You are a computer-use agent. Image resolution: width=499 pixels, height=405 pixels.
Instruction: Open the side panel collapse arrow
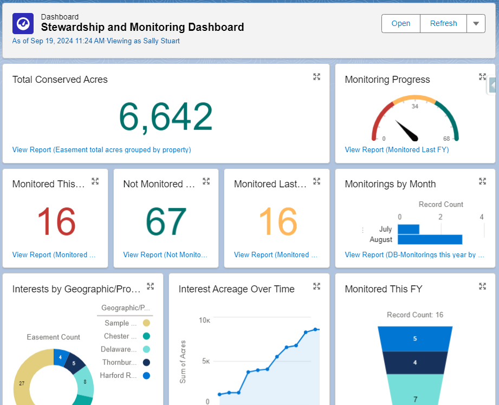(492, 85)
